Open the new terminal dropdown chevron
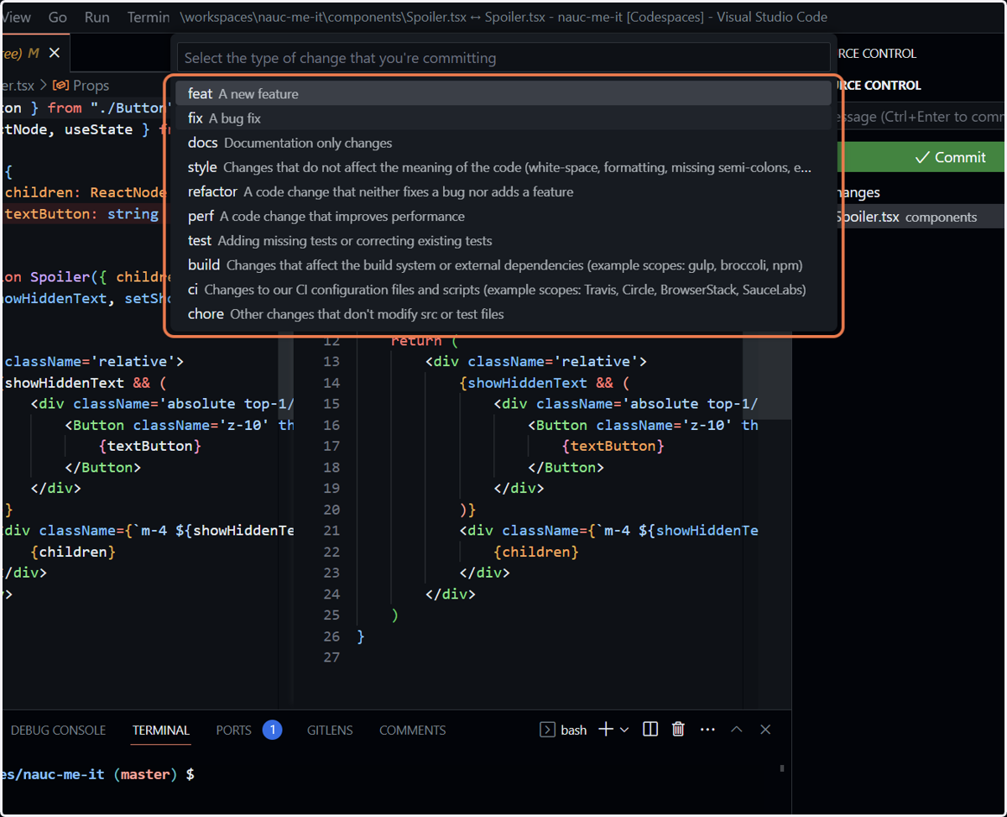This screenshot has height=817, width=1007. pos(624,730)
